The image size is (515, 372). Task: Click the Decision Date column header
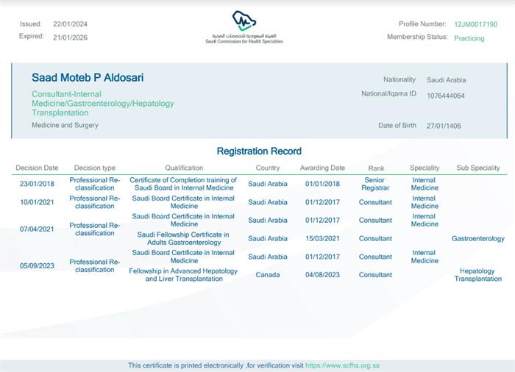tap(37, 168)
